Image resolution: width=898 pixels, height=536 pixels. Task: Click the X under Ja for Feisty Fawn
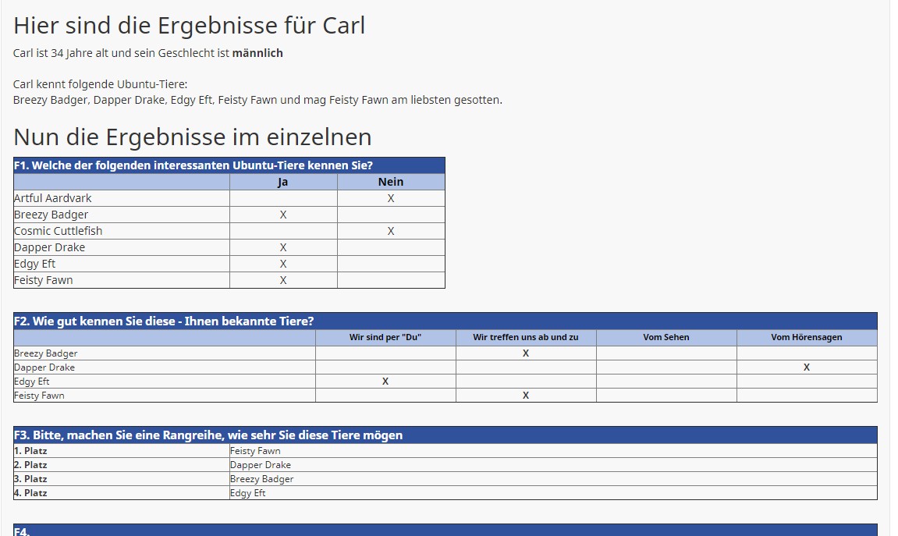[x=283, y=281]
